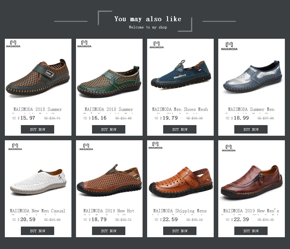290x249 pixels.
Task: Click BUY NOW for the $15.97 shoe
Action: (x=38, y=129)
